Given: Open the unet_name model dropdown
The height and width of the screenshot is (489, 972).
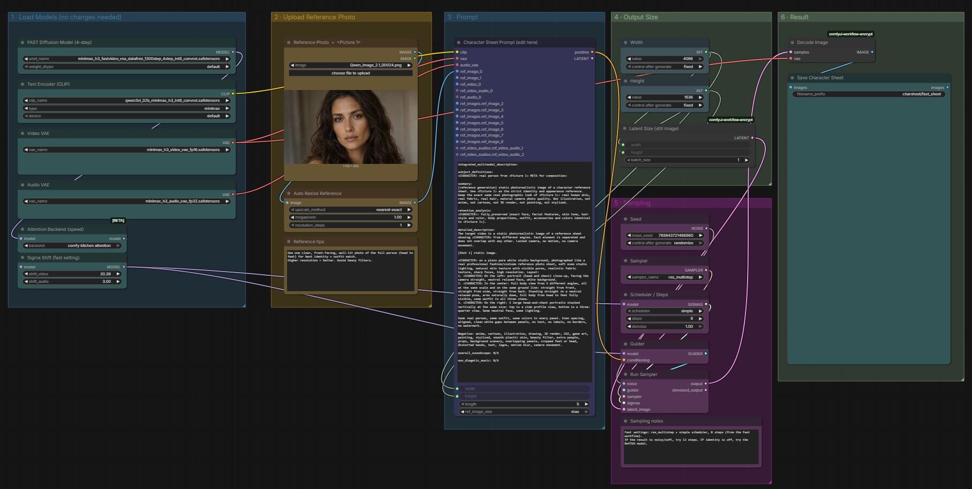Looking at the screenshot, I should coord(126,59).
